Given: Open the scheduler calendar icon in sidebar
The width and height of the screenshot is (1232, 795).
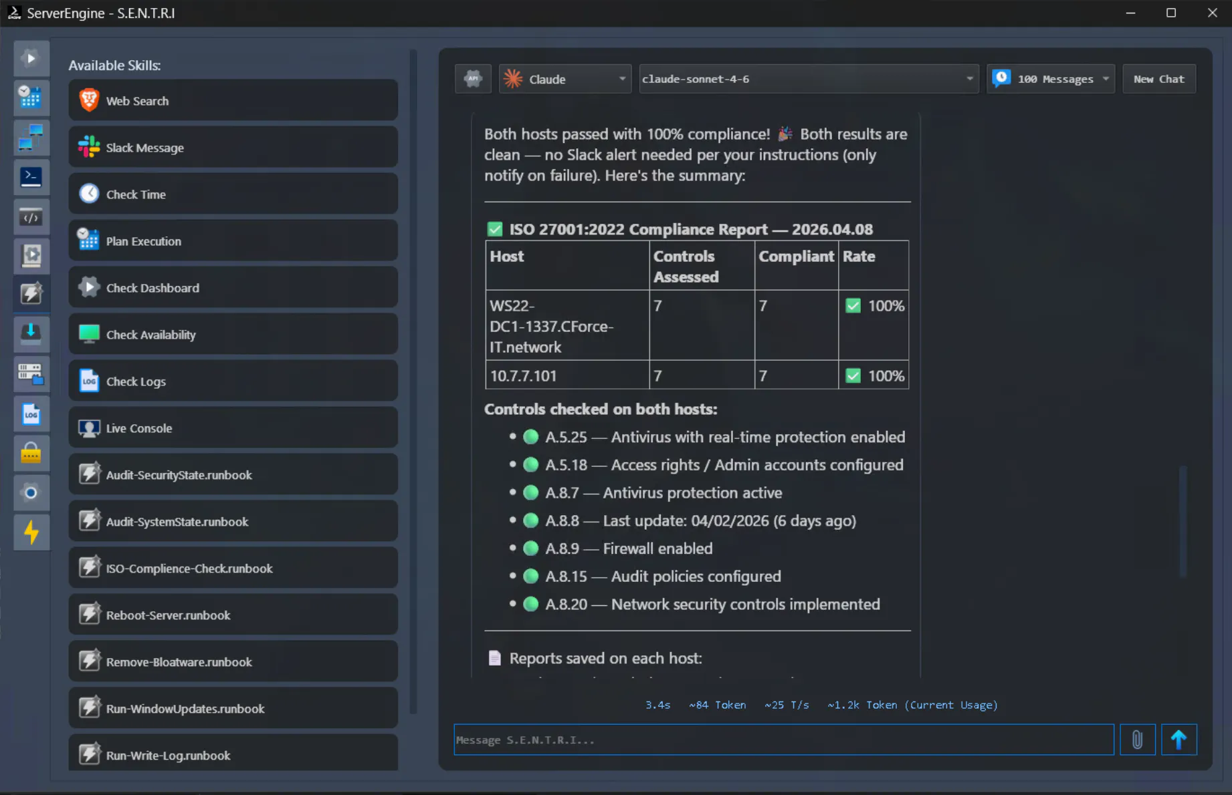Looking at the screenshot, I should (x=31, y=98).
